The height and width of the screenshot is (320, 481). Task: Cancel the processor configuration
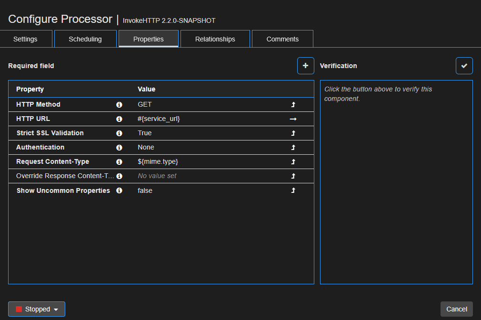point(456,309)
